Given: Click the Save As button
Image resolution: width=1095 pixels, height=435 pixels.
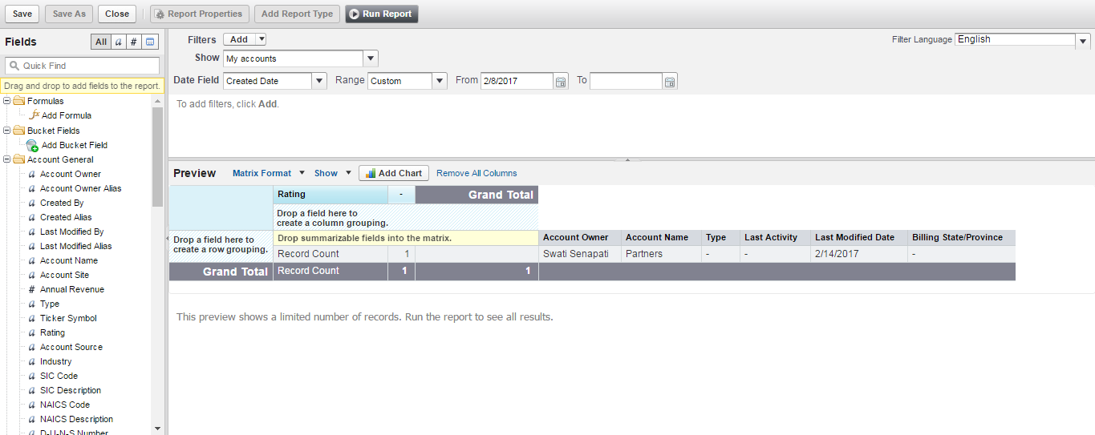Looking at the screenshot, I should pyautogui.click(x=69, y=14).
